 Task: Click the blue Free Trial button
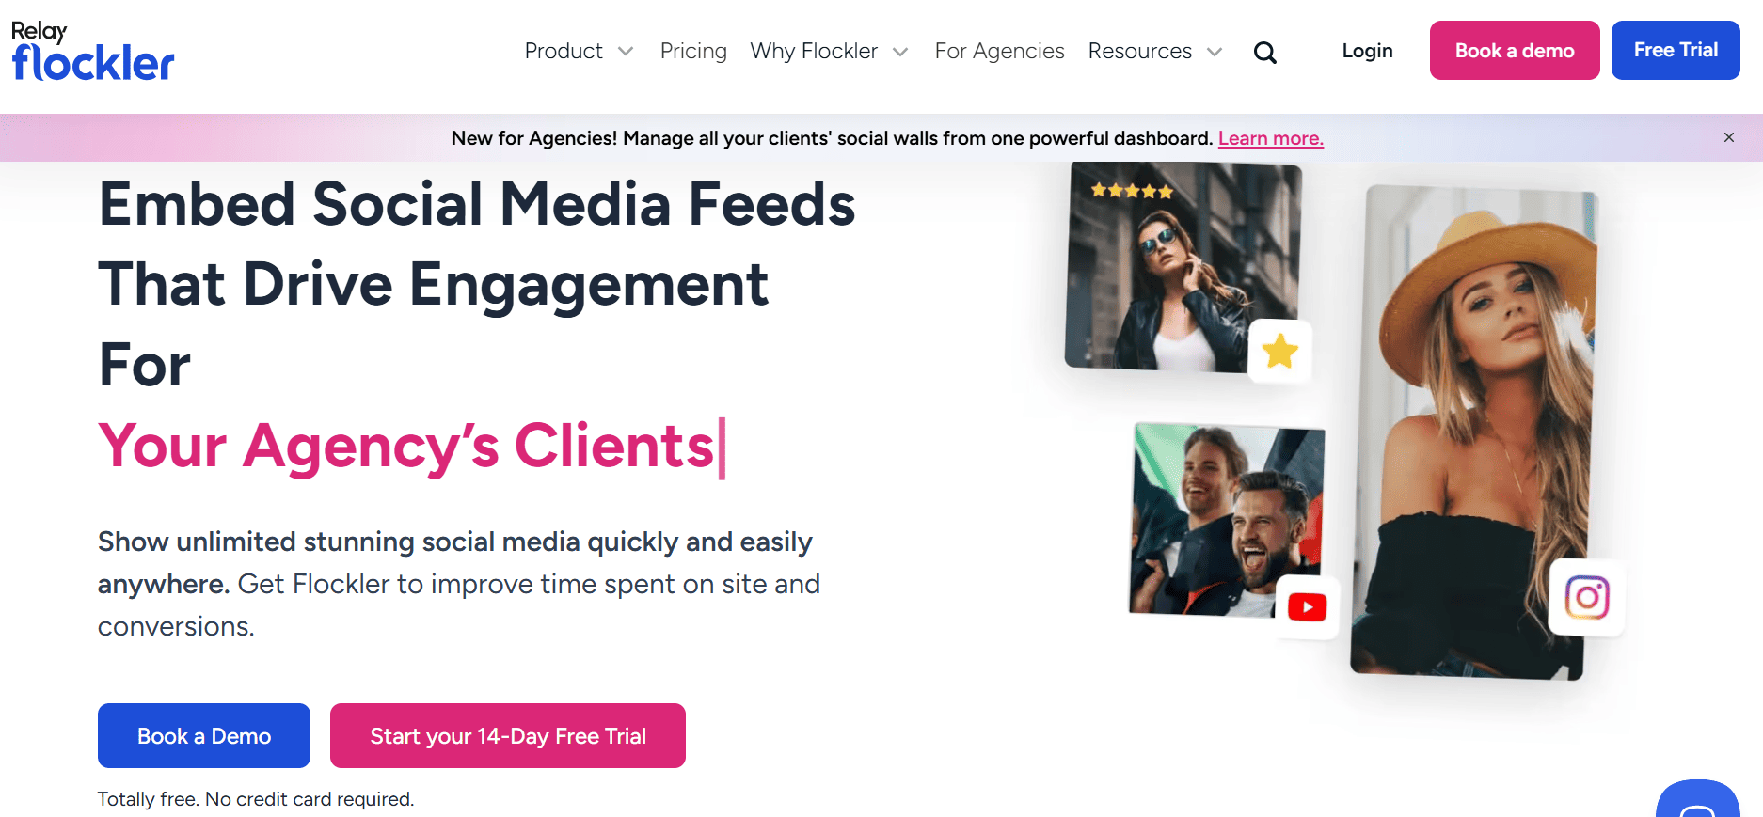pos(1676,51)
